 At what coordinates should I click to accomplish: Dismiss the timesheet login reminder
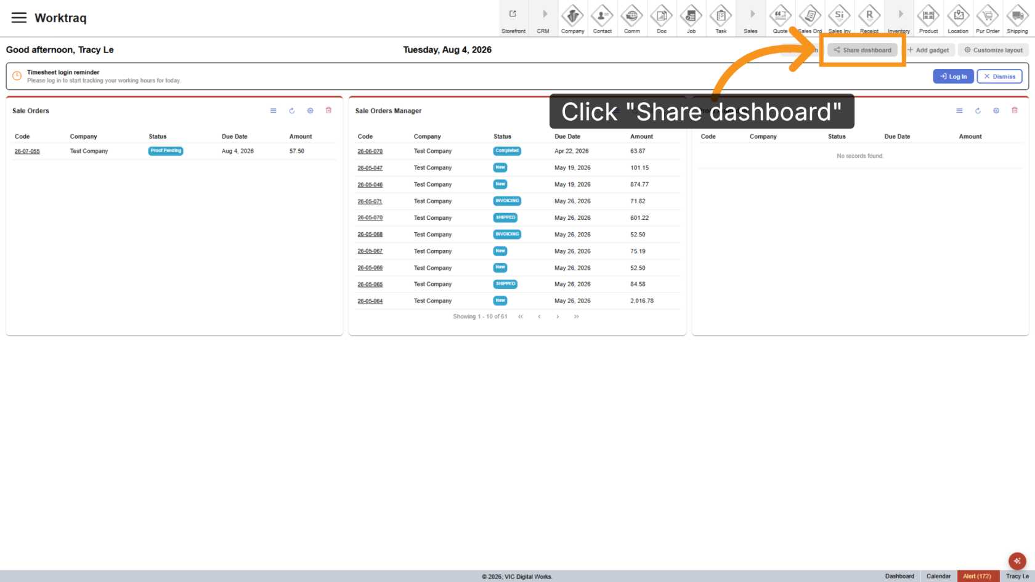click(x=999, y=76)
